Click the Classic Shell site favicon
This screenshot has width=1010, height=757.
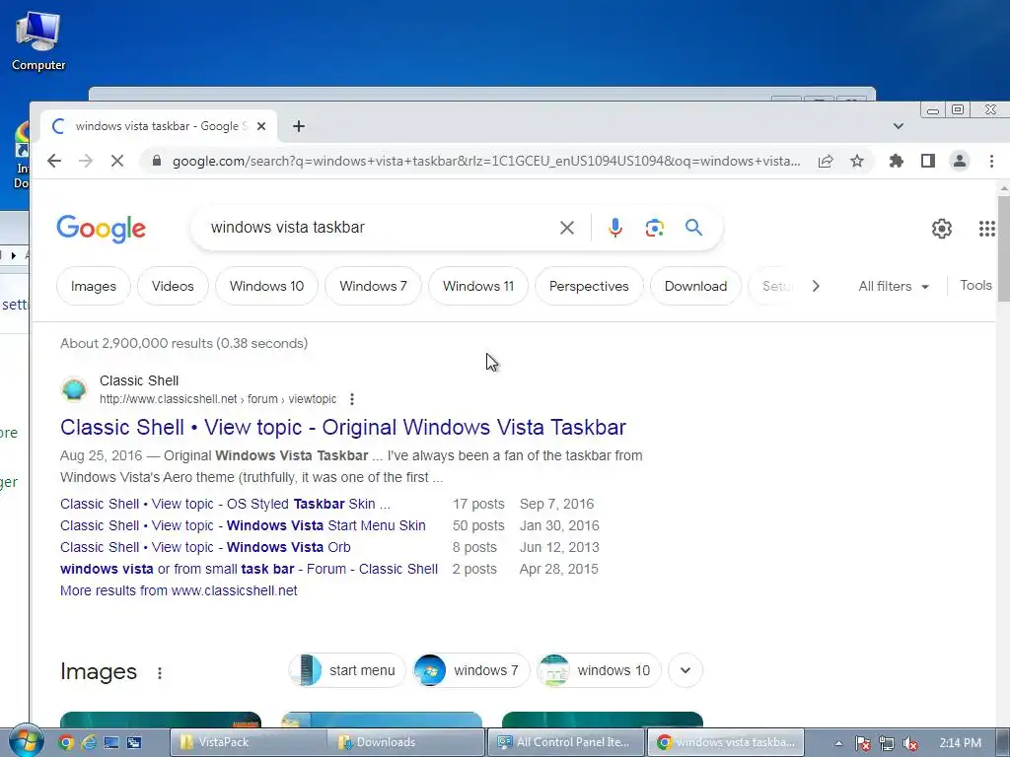click(x=74, y=389)
